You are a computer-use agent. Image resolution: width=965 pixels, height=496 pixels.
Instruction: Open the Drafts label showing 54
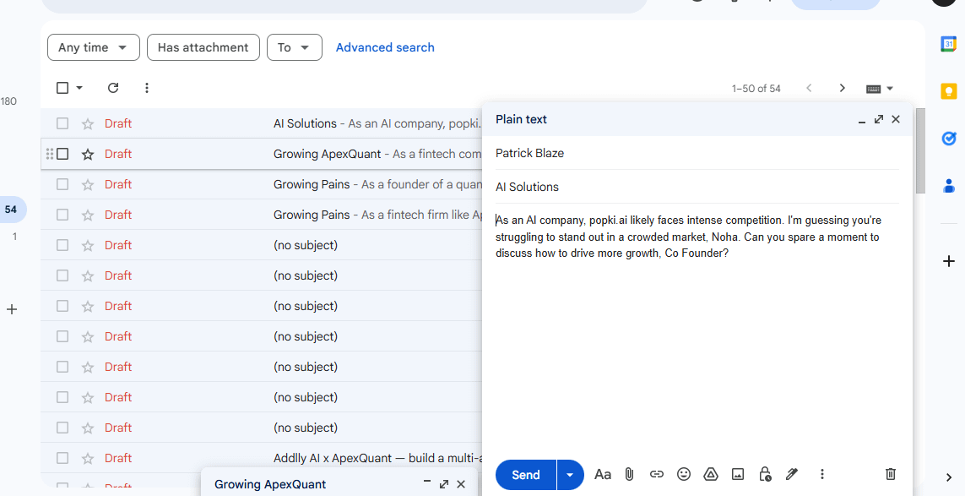10,210
